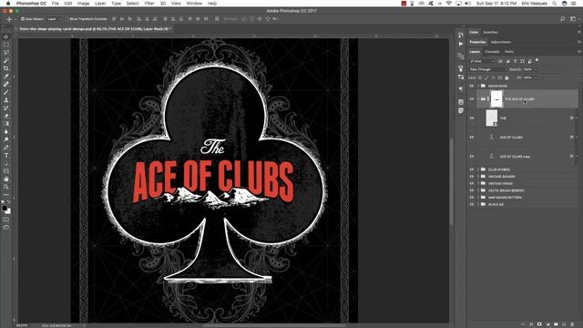Select the Move tool in the toolbox
583x328 pixels.
coord(6,36)
